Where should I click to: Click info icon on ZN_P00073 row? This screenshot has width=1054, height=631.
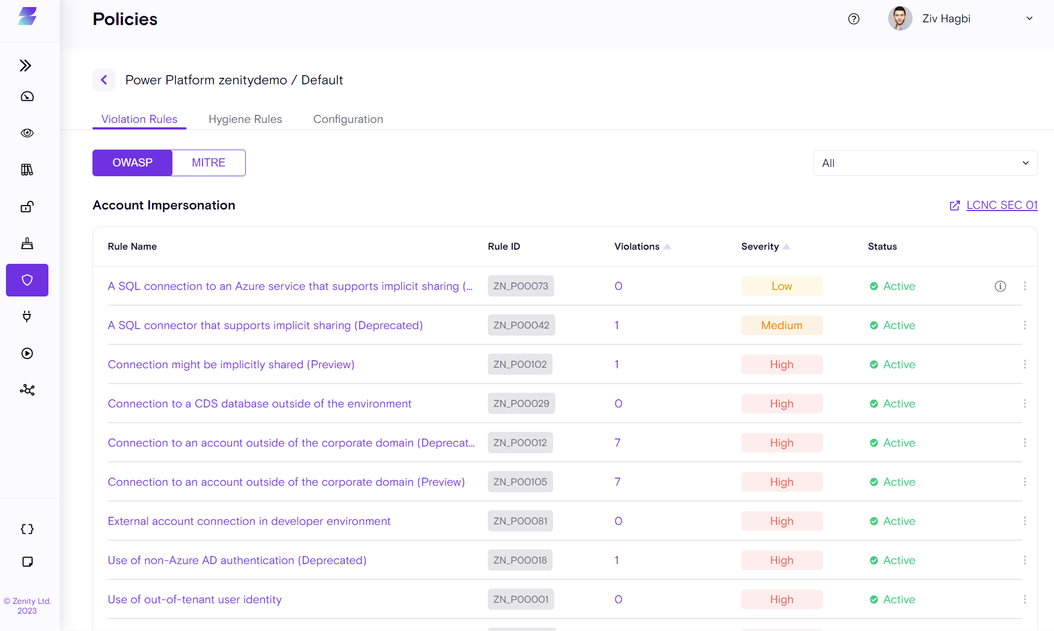pyautogui.click(x=1000, y=286)
